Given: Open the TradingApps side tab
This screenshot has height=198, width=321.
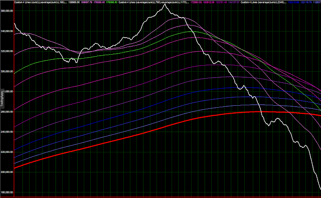Looking at the screenshot, I should point(2,99).
